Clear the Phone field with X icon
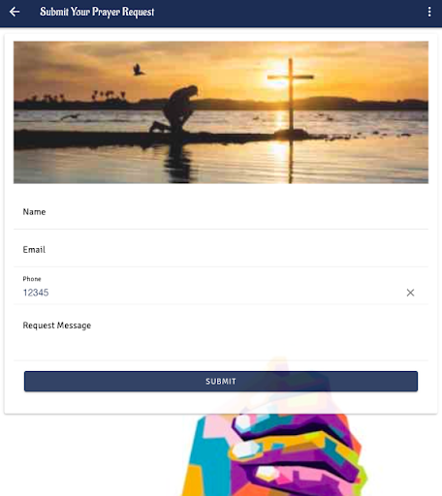Screen dimensions: 442x496 (x=410, y=293)
